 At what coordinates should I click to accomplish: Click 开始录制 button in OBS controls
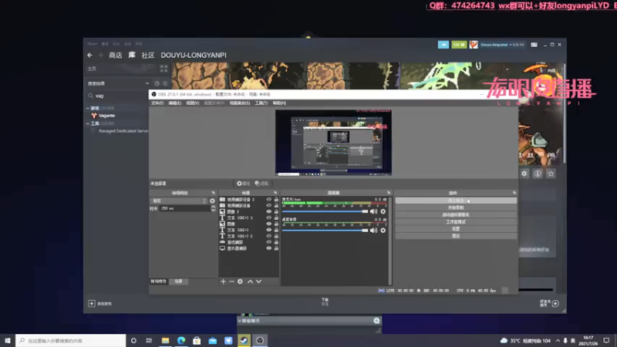click(x=456, y=207)
